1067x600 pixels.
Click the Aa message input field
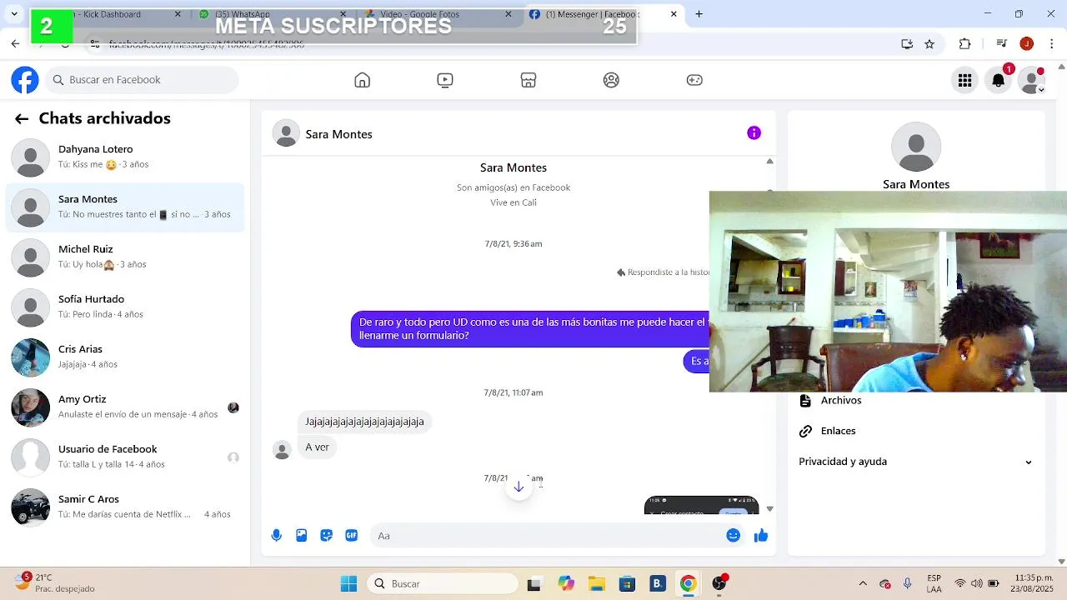546,536
